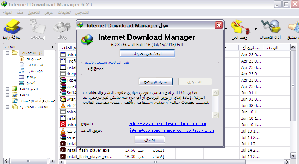Expand the Finished (التامة) tree node
This screenshot has width=299, height=164.
tap(8, 95)
